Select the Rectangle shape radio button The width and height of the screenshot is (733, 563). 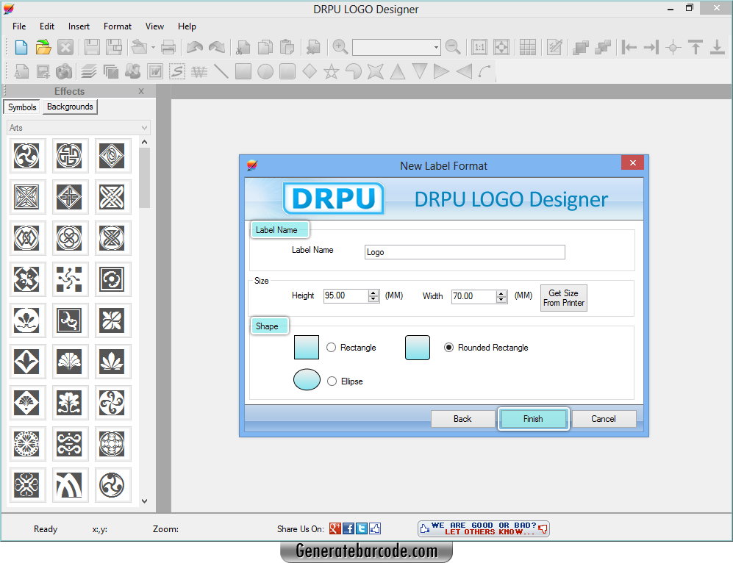tap(331, 347)
